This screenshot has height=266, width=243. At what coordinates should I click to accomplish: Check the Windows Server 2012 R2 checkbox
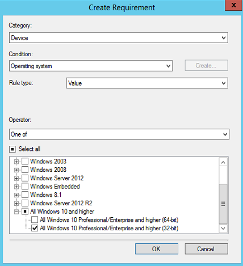point(25,203)
